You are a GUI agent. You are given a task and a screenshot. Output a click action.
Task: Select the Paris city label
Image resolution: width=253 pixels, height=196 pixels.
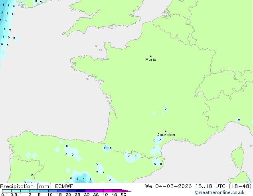[x=151, y=60]
